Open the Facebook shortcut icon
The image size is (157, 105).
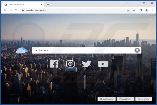[54, 64]
